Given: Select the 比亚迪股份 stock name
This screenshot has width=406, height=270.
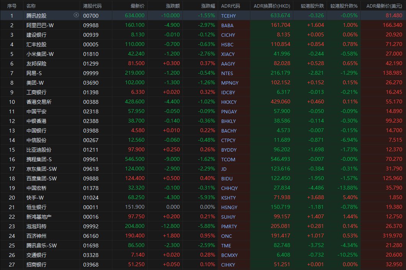Looking at the screenshot, I should point(39,149).
